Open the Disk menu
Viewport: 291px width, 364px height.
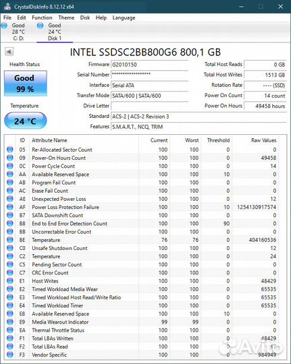point(85,18)
